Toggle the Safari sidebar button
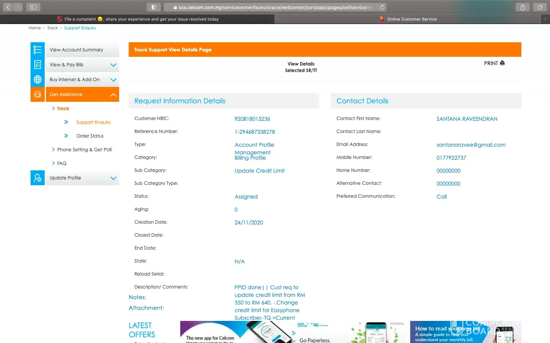This screenshot has height=343, width=550. [33, 7]
